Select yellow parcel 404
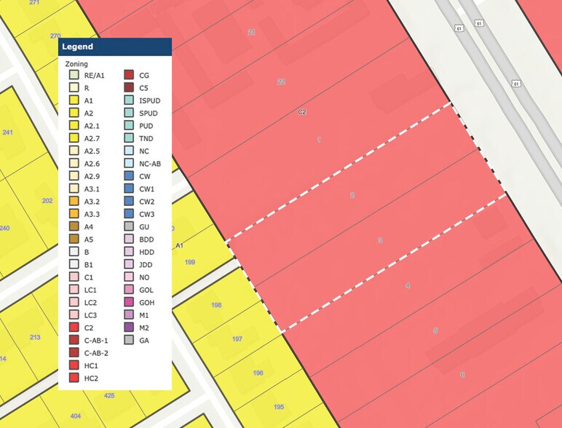This screenshot has height=428, width=562. [76, 416]
